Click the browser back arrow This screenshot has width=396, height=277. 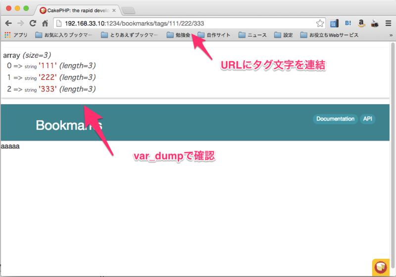click(x=8, y=23)
